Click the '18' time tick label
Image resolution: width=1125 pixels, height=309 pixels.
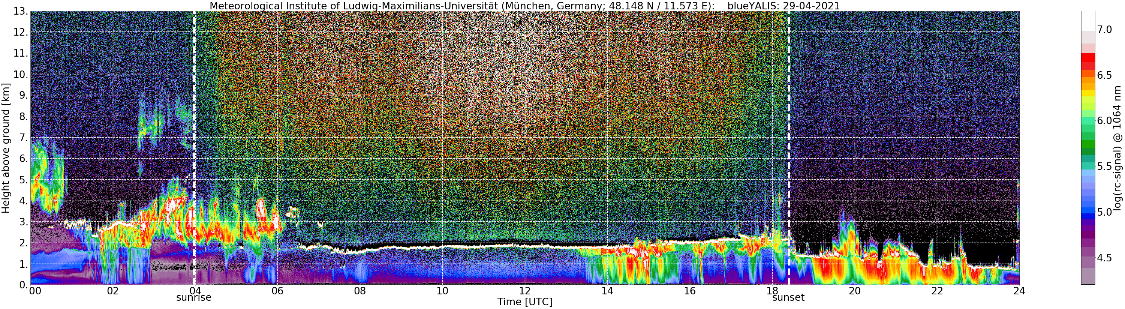point(772,291)
